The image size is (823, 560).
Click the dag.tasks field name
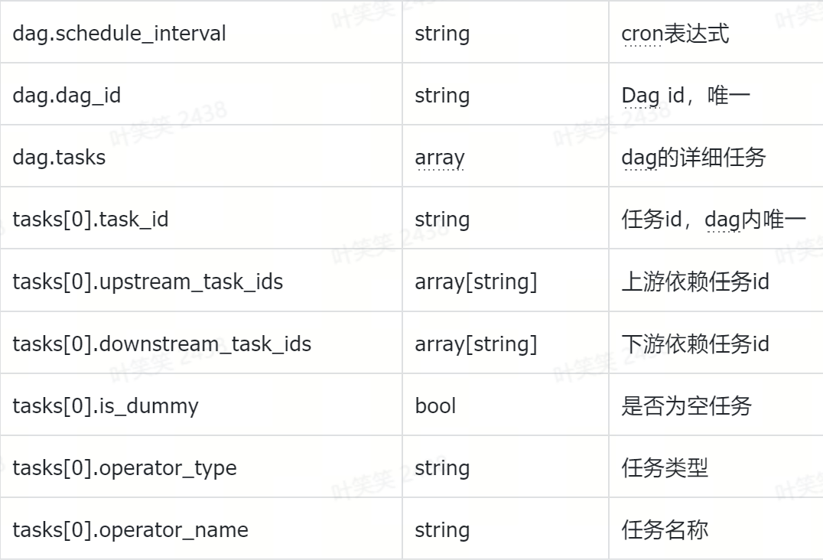(x=59, y=158)
